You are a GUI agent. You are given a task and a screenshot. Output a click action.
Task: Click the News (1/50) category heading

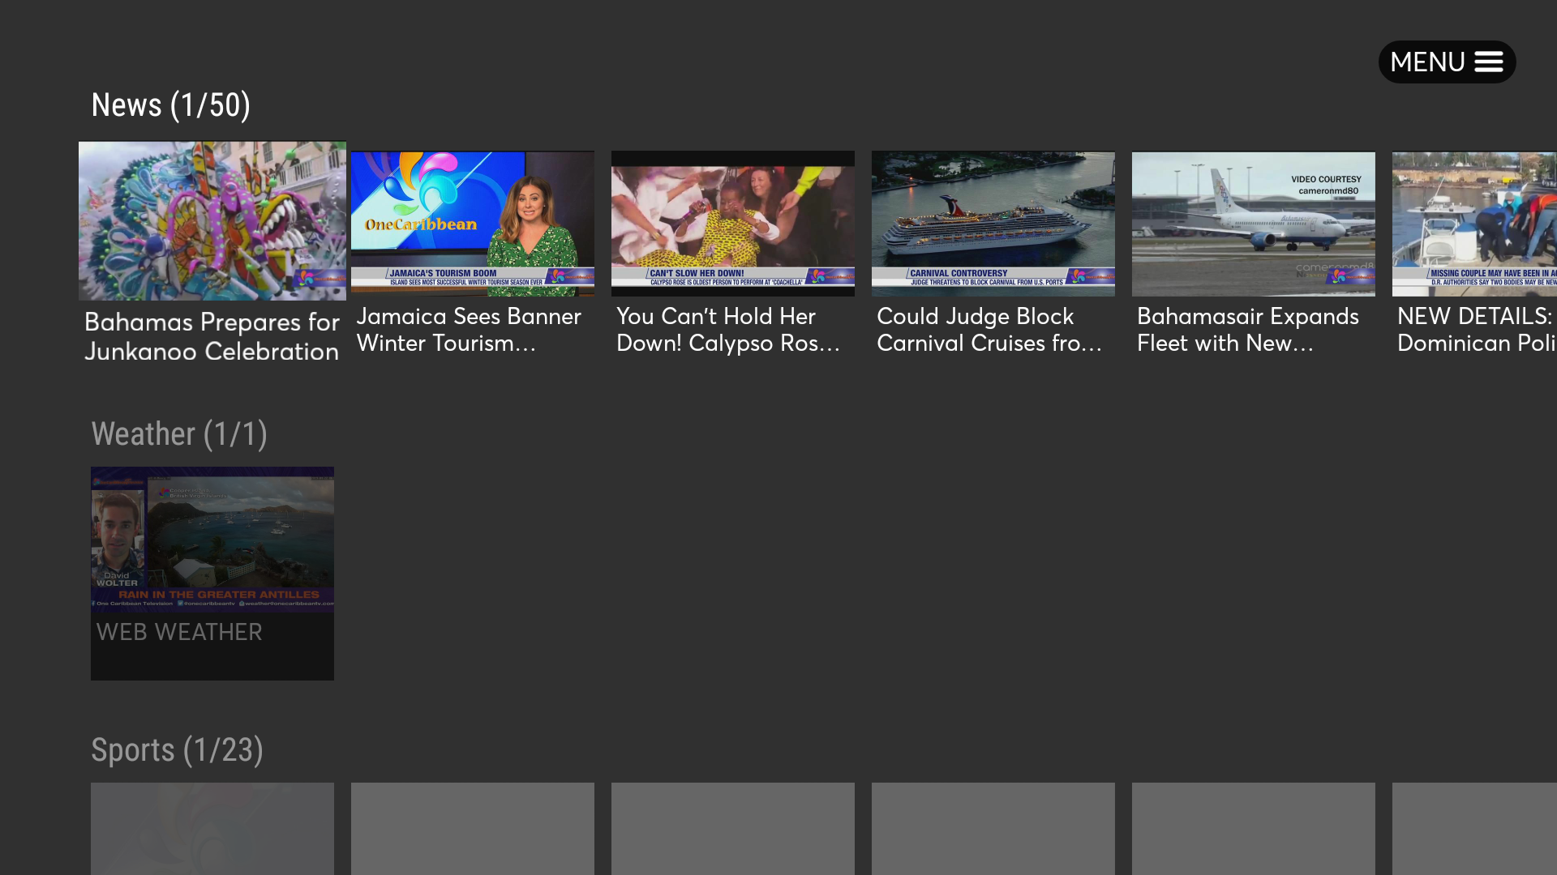[x=170, y=105]
